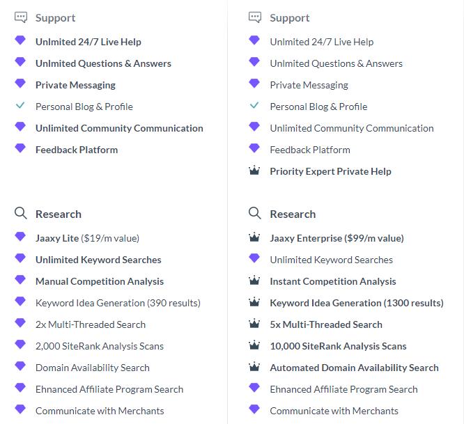Click the bold Unlimited Community Communication item
The image size is (464, 424).
coord(119,128)
